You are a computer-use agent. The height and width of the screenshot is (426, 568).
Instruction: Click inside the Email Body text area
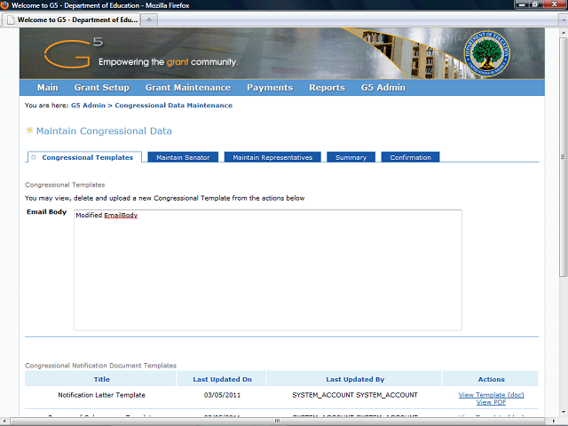pos(268,270)
